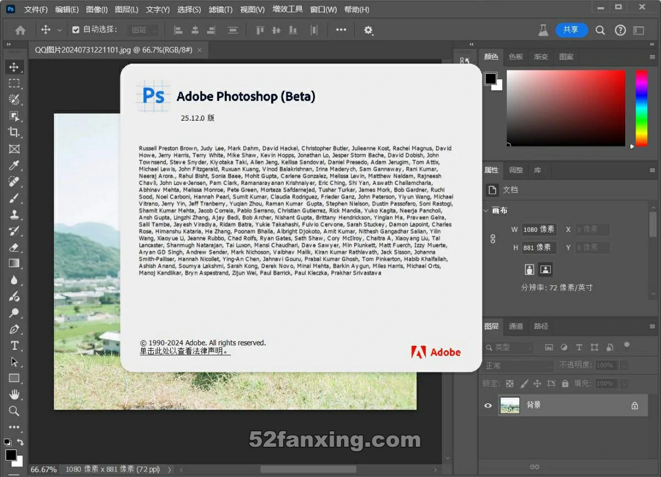Toggle the 自动选择 checkbox
The image size is (661, 477).
click(x=76, y=30)
